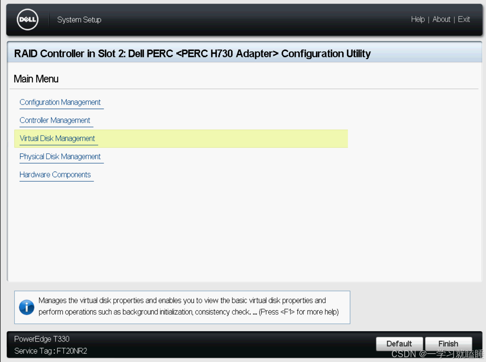Click the Finish button
The image size is (486, 362).
point(448,344)
